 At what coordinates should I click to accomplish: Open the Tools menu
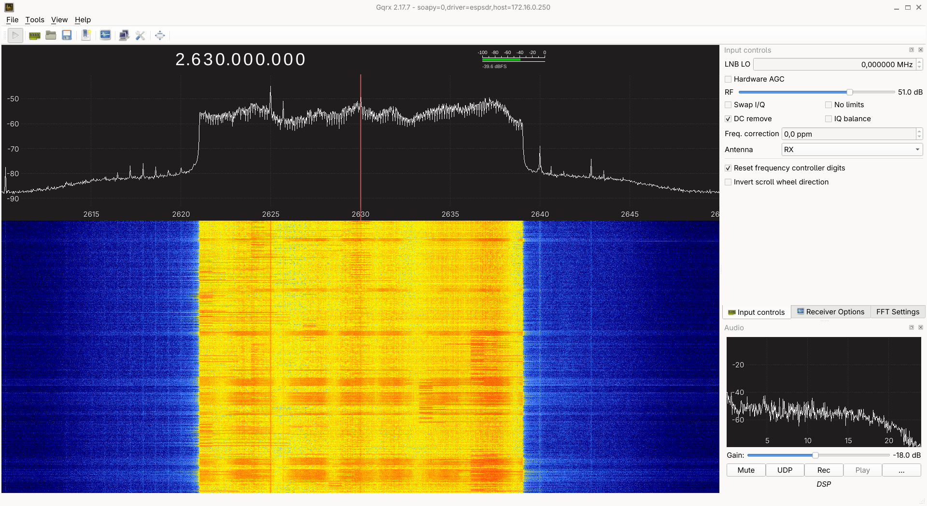(x=35, y=20)
